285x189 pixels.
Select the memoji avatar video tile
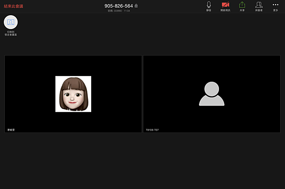tap(73, 94)
